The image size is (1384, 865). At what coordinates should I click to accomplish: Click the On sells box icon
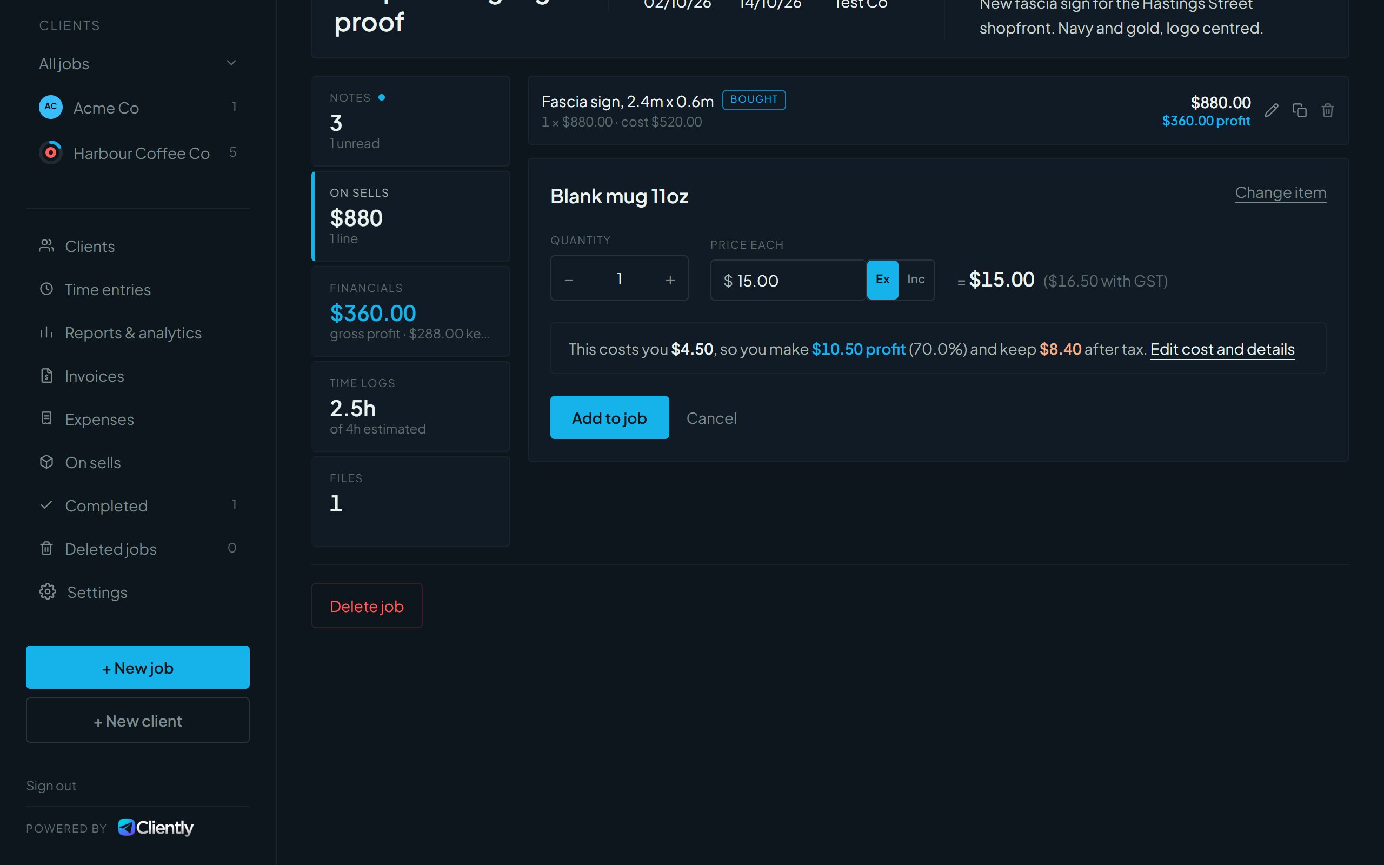click(x=46, y=462)
